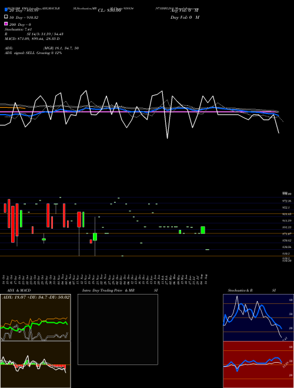Click the MACD values line
The image size is (294, 388).
32,39
